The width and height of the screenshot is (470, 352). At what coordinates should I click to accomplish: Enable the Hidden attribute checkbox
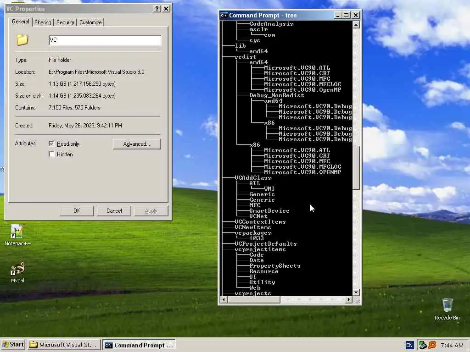tap(51, 154)
